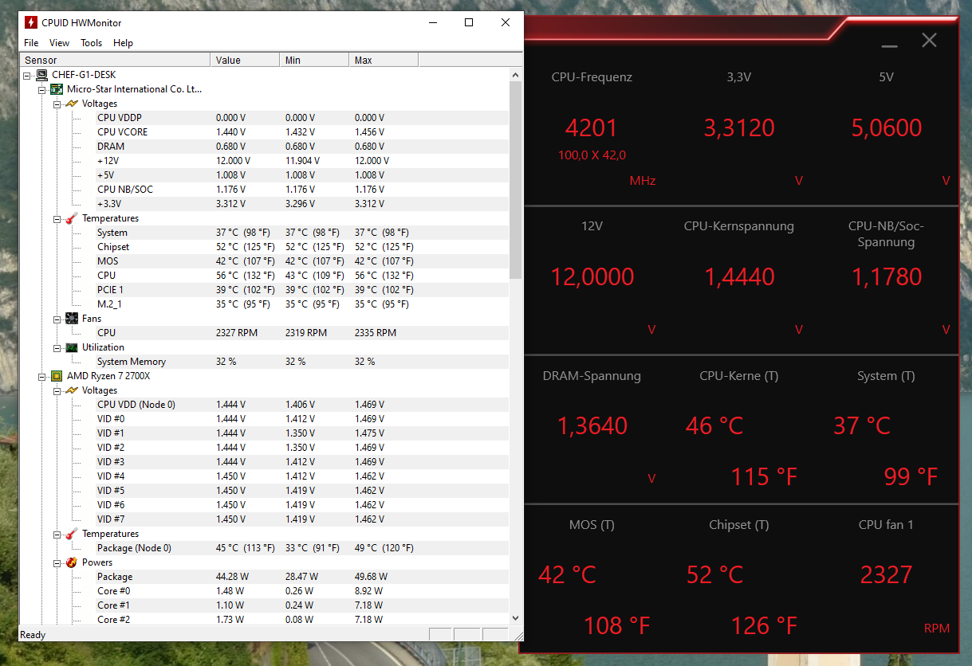Close the red MSI monitoring window
This screenshot has height=666, width=972.
929,40
